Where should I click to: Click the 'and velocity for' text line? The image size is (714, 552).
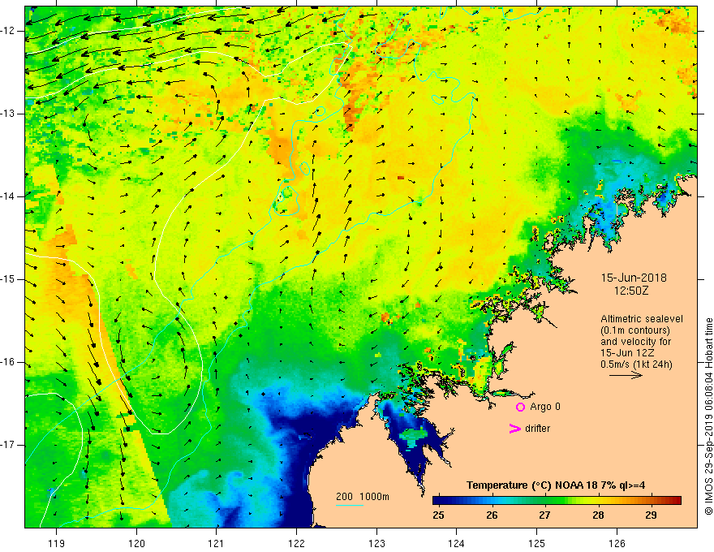pos(635,342)
